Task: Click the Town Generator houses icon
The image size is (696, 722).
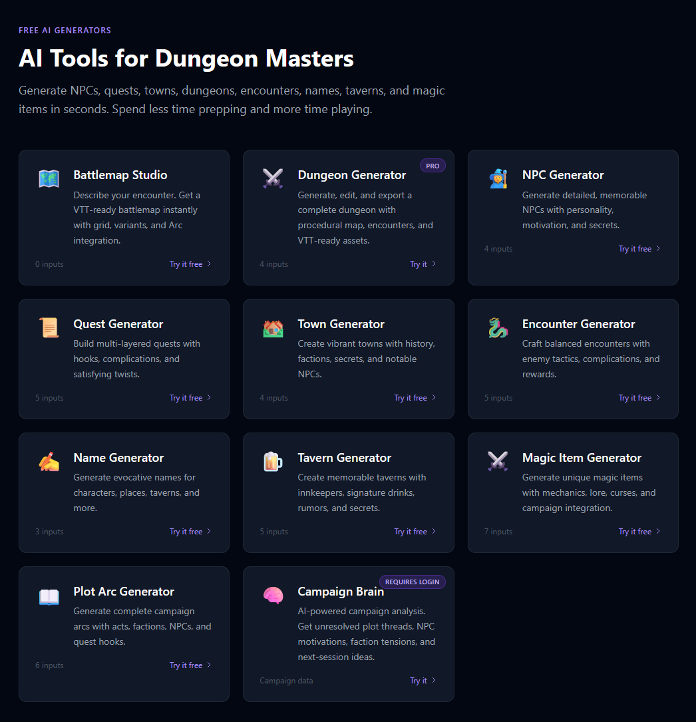Action: 273,327
